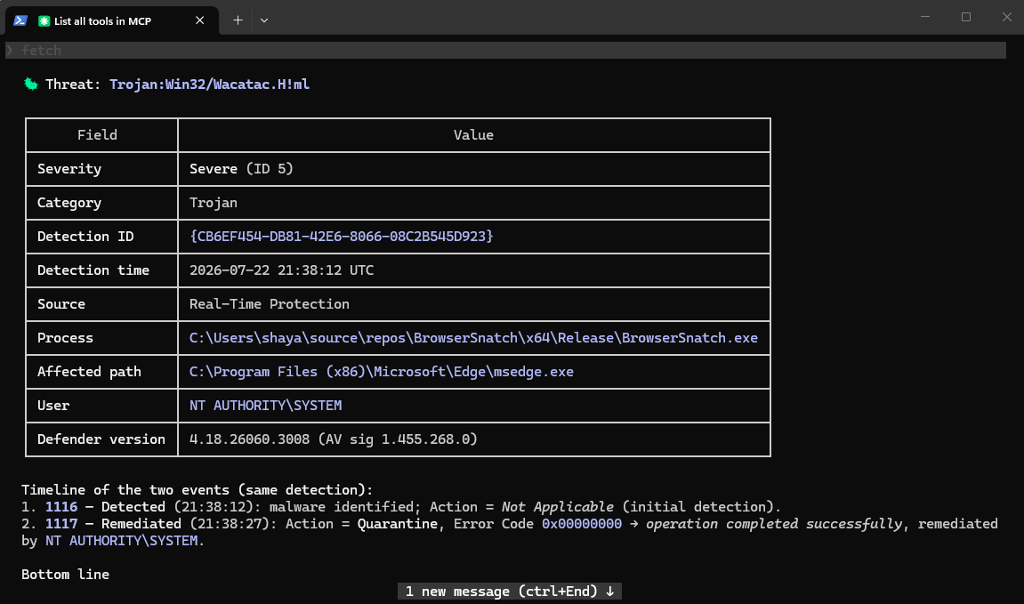Screen dimensions: 1024x604
Task: Click the 'Value' column header
Action: click(x=473, y=135)
